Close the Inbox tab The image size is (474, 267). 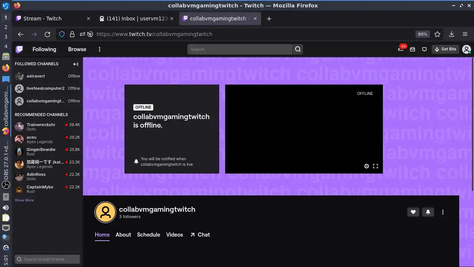(171, 19)
